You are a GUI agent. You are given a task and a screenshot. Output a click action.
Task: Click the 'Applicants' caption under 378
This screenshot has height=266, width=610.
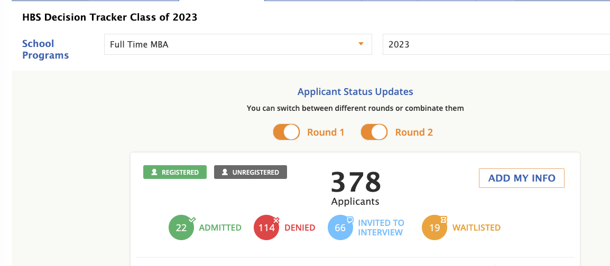pos(355,202)
